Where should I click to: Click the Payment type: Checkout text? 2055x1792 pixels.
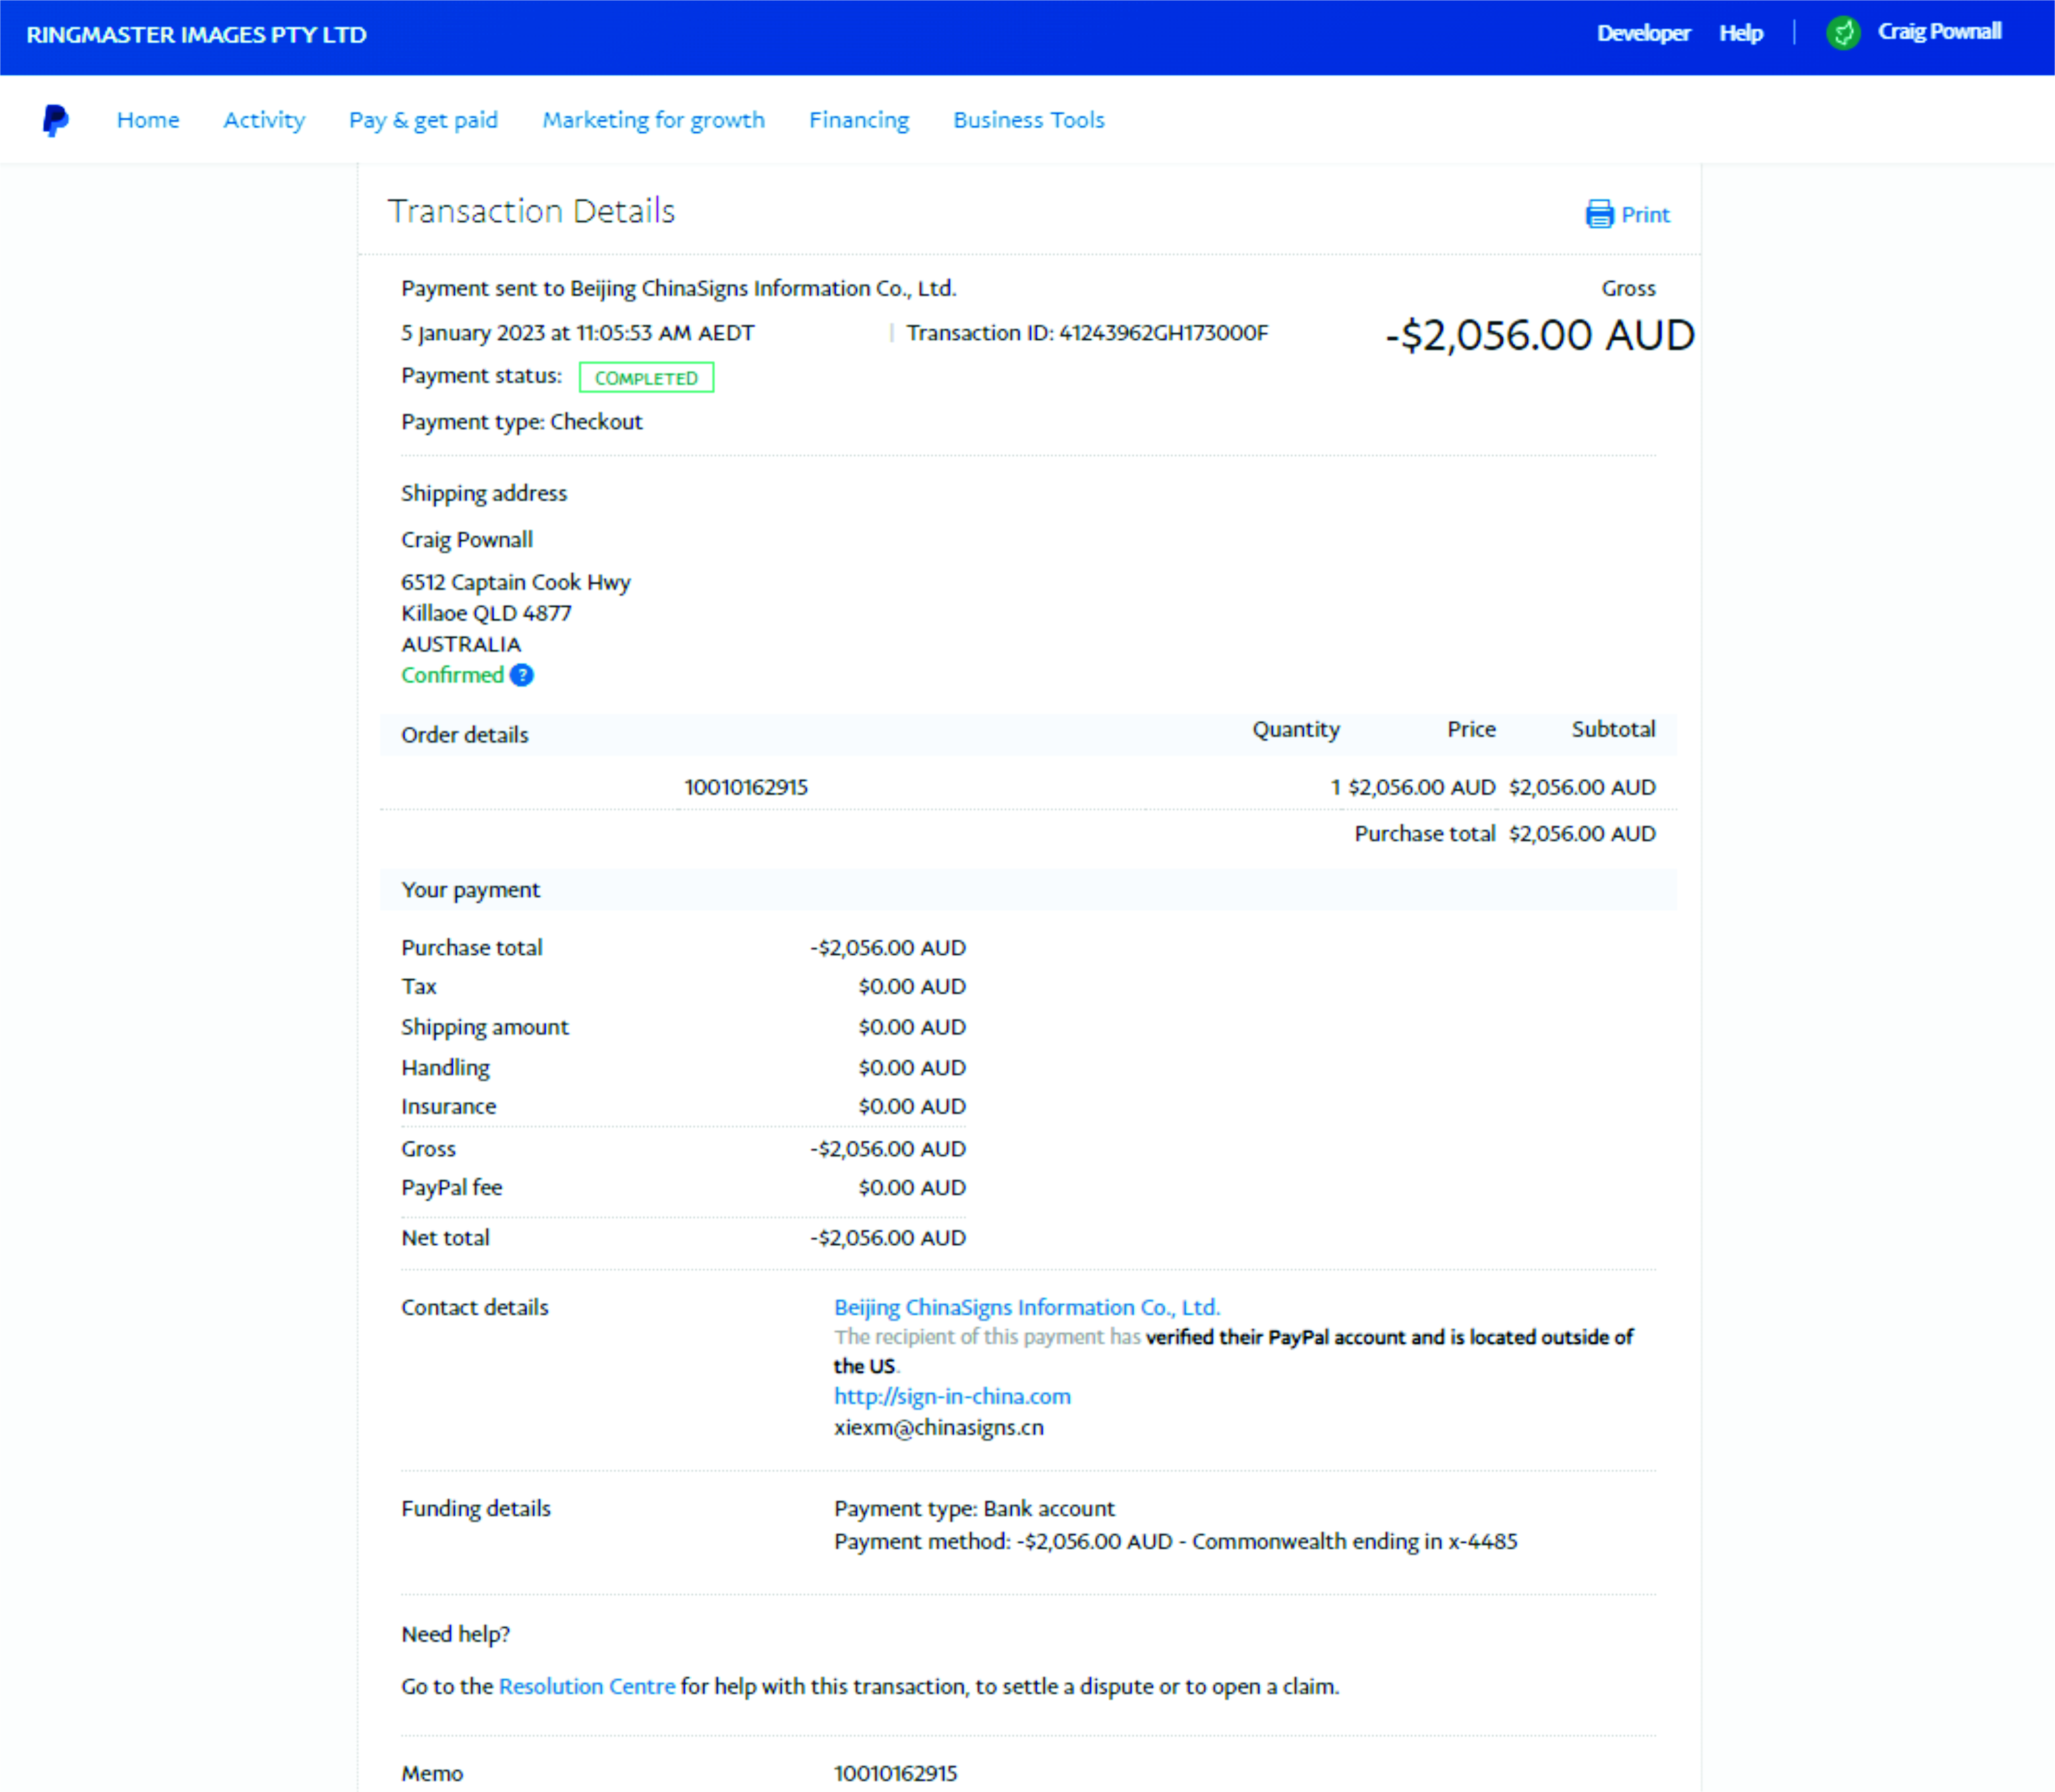coord(521,422)
